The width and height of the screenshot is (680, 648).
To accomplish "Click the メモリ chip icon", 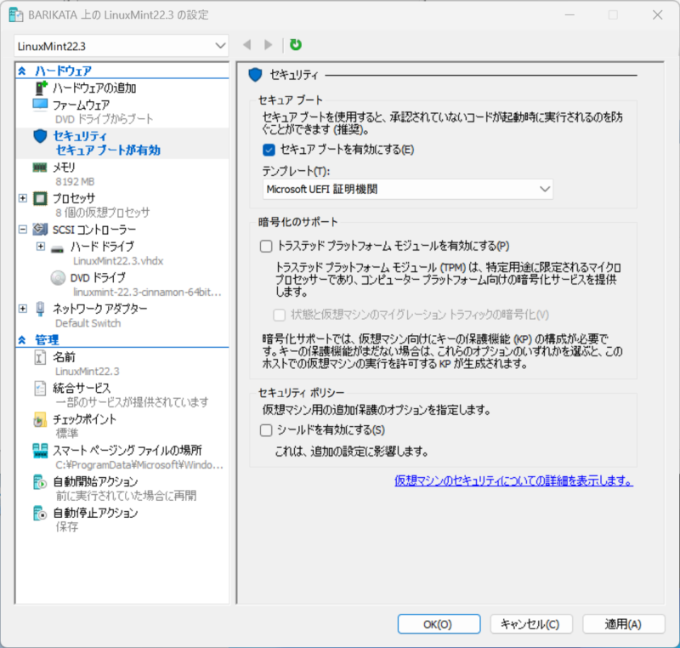I will click(x=41, y=167).
